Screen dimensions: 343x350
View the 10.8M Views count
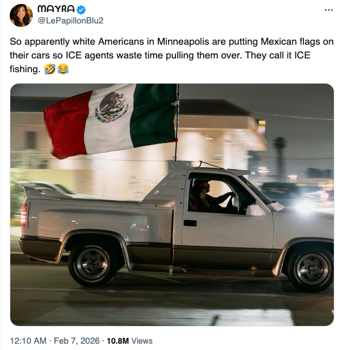[x=130, y=341]
